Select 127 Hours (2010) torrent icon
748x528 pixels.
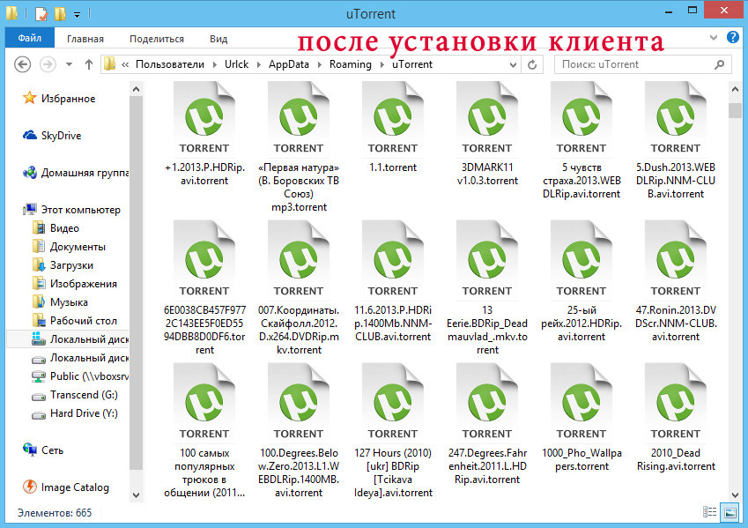(393, 402)
